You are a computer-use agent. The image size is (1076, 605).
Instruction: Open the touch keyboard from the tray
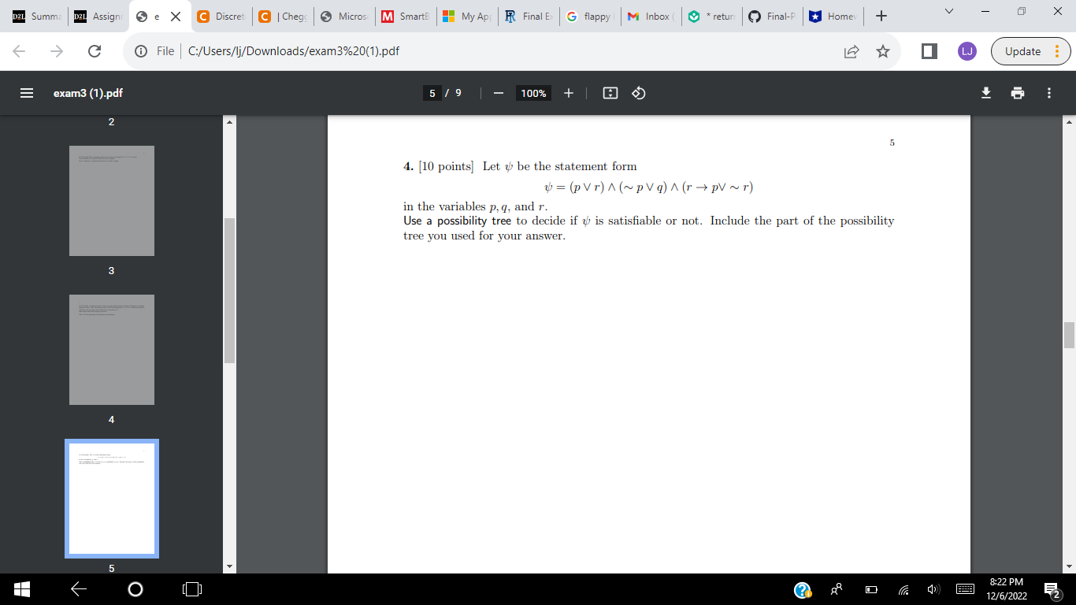point(965,589)
